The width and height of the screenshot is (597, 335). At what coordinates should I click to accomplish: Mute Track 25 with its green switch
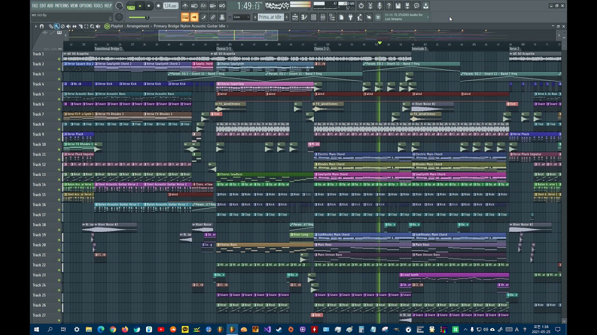[59, 300]
